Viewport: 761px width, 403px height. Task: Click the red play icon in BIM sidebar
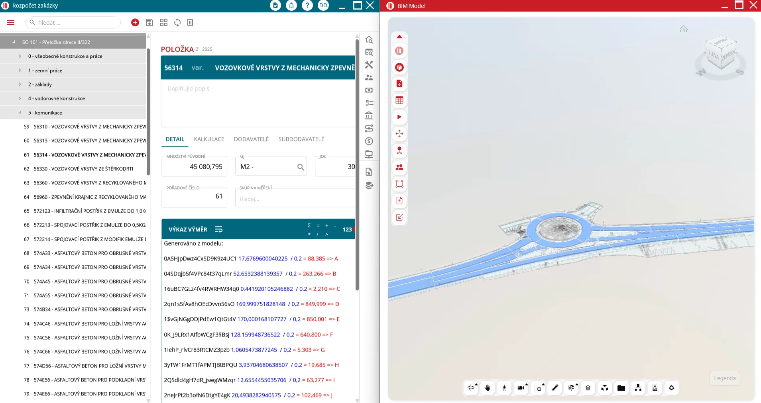[399, 117]
